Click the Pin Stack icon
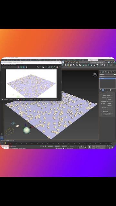 [x=101, y=90]
